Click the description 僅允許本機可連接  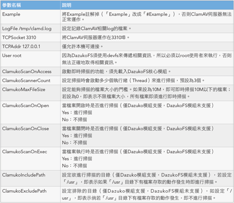(83, 46)
